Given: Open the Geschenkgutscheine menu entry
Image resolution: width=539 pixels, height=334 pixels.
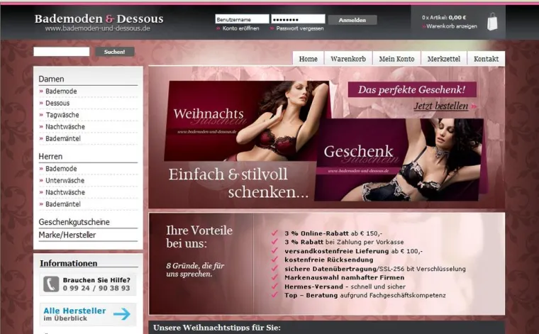Looking at the screenshot, I should pos(74,222).
